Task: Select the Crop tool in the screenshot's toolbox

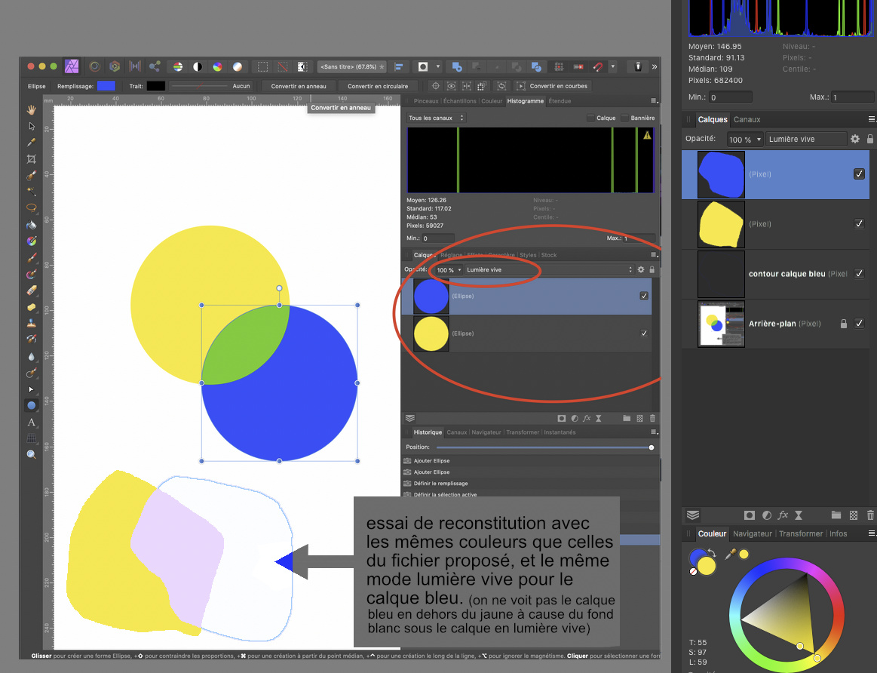Action: (32, 159)
